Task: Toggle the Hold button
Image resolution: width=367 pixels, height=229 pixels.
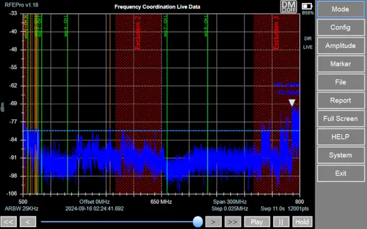Action: (x=302, y=222)
